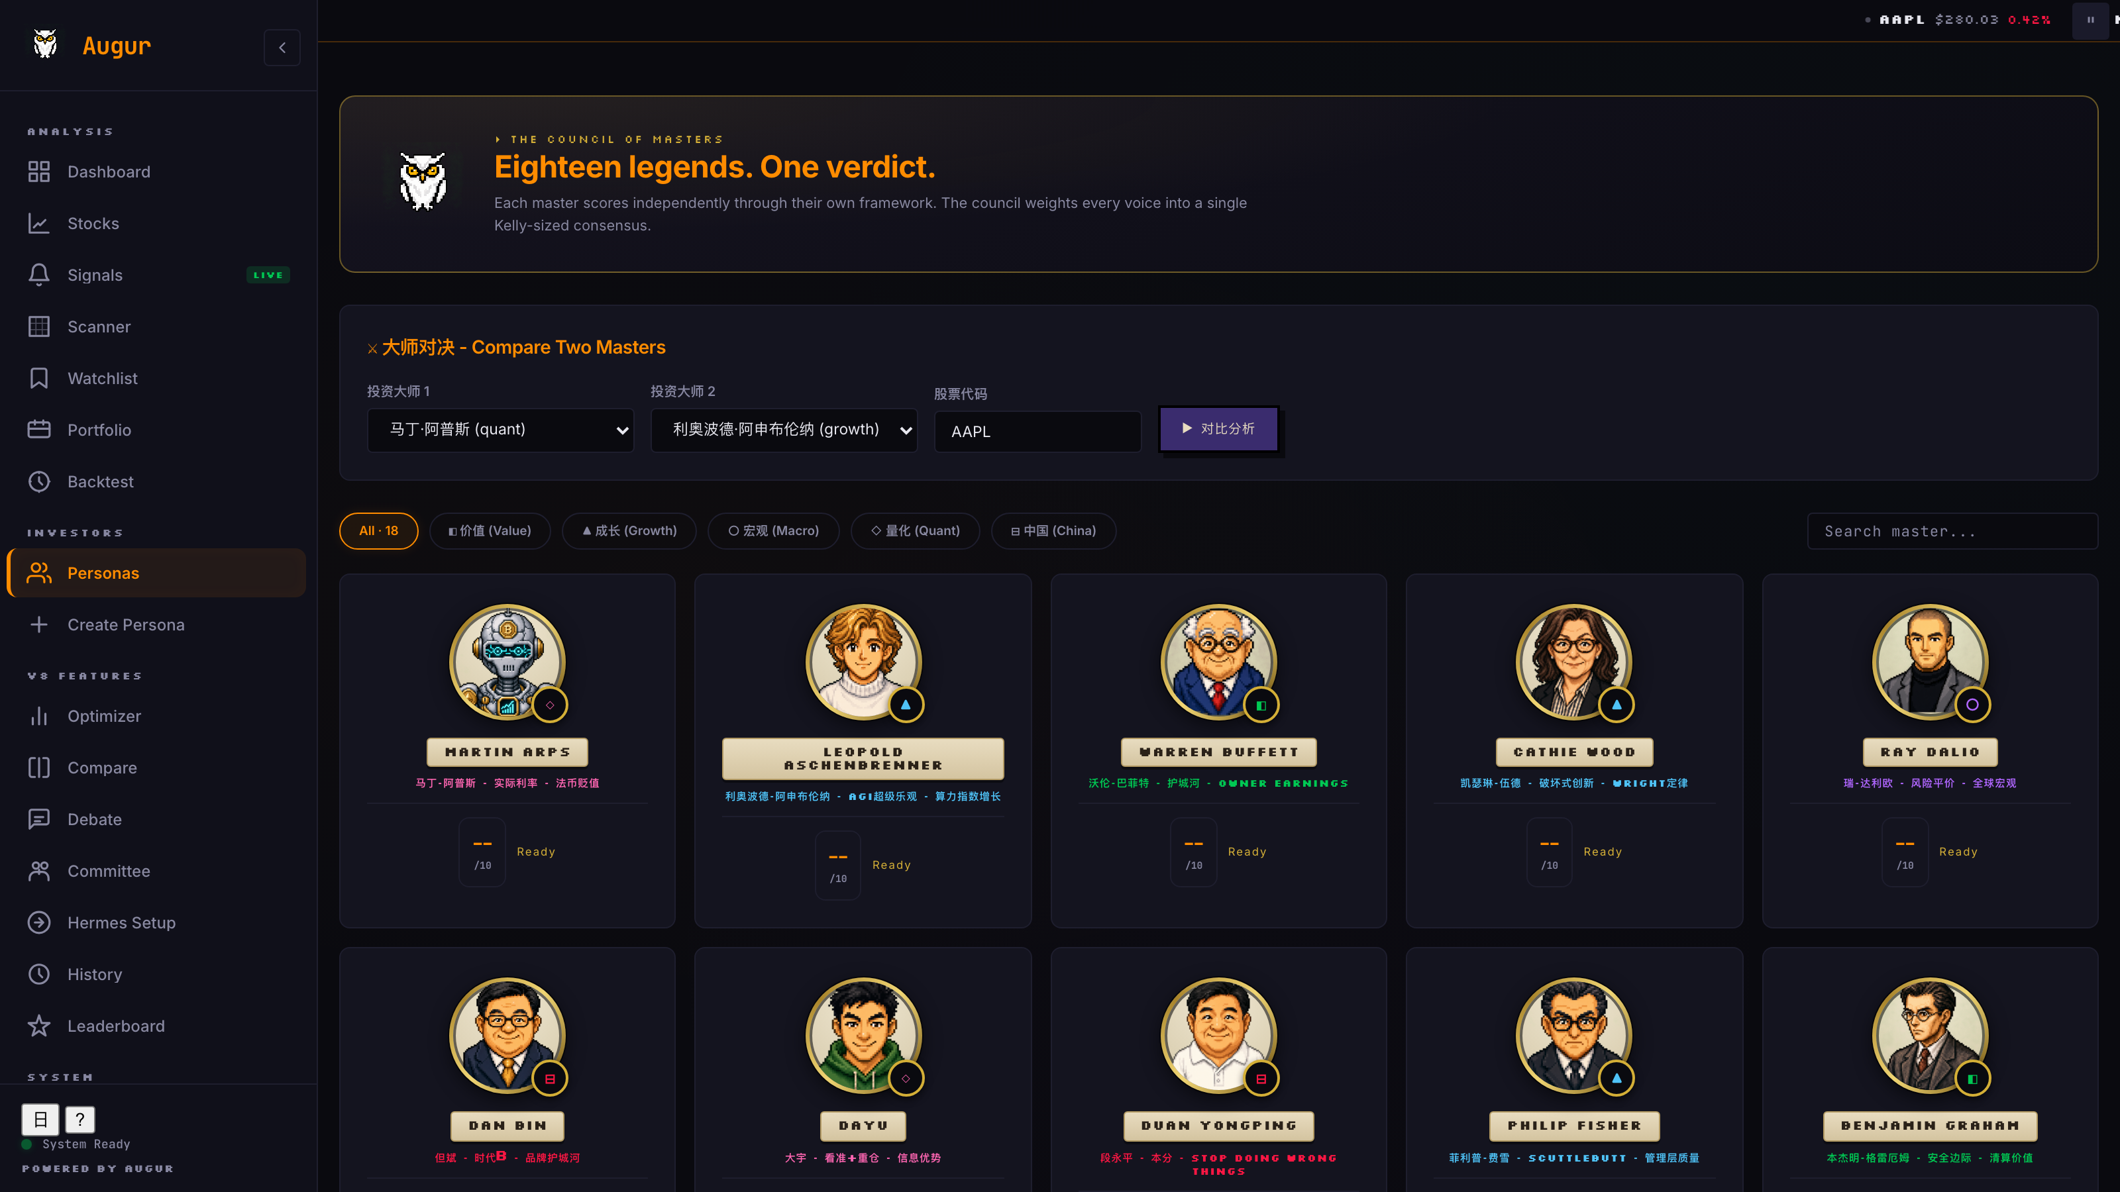
Task: Open the Portfolio briefcase icon
Action: [38, 430]
